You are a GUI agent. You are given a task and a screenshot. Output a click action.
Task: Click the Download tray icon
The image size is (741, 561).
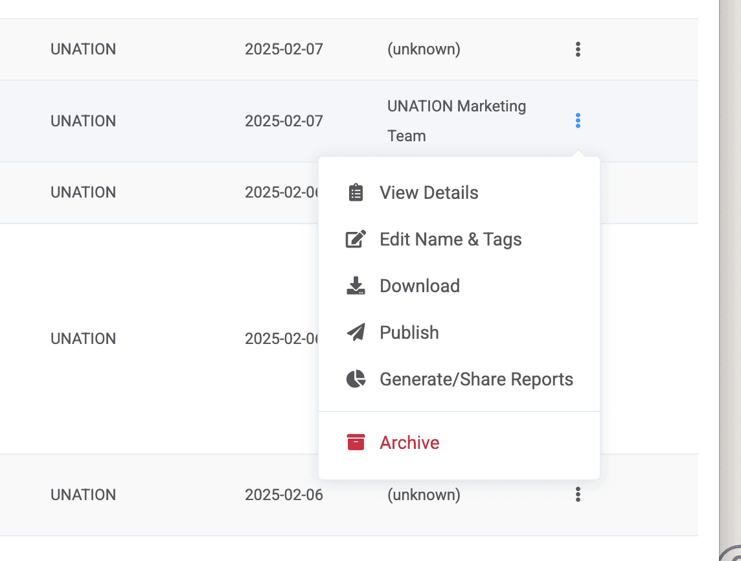pyautogui.click(x=356, y=286)
